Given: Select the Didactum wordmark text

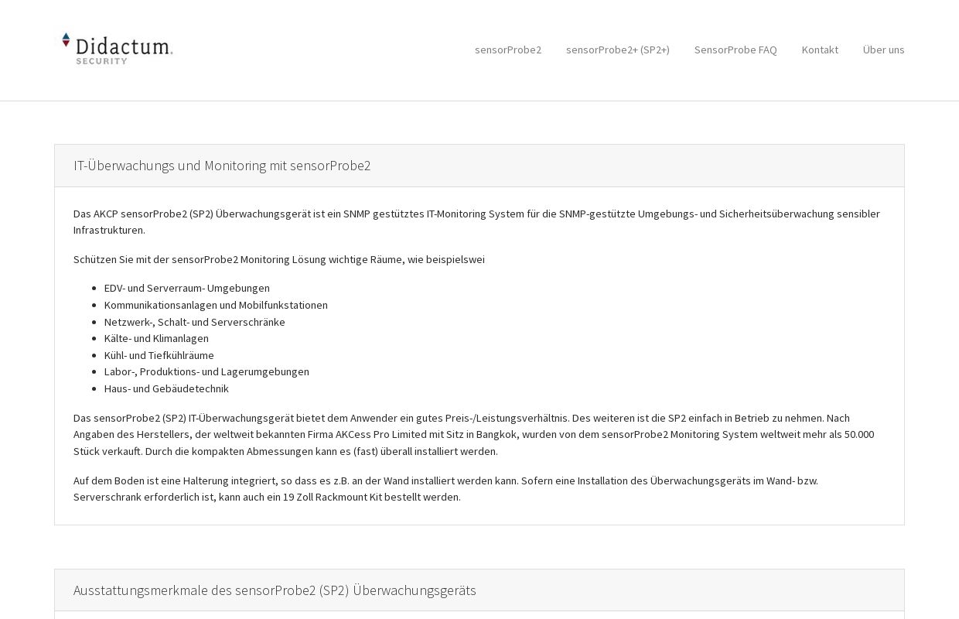Looking at the screenshot, I should [x=124, y=48].
